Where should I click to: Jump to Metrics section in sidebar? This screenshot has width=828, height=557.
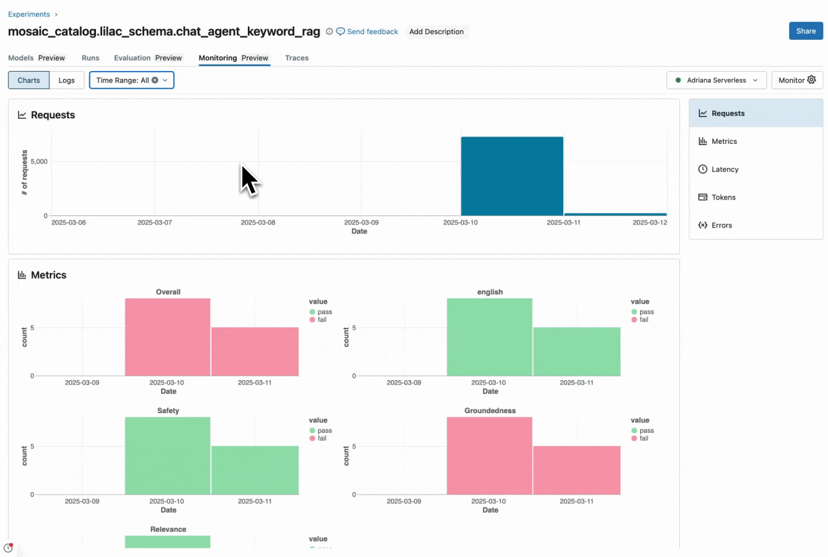[x=756, y=141]
